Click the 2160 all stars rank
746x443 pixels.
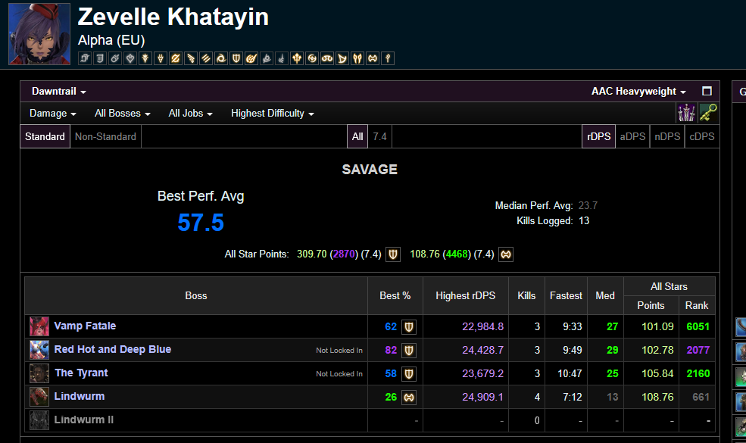698,373
